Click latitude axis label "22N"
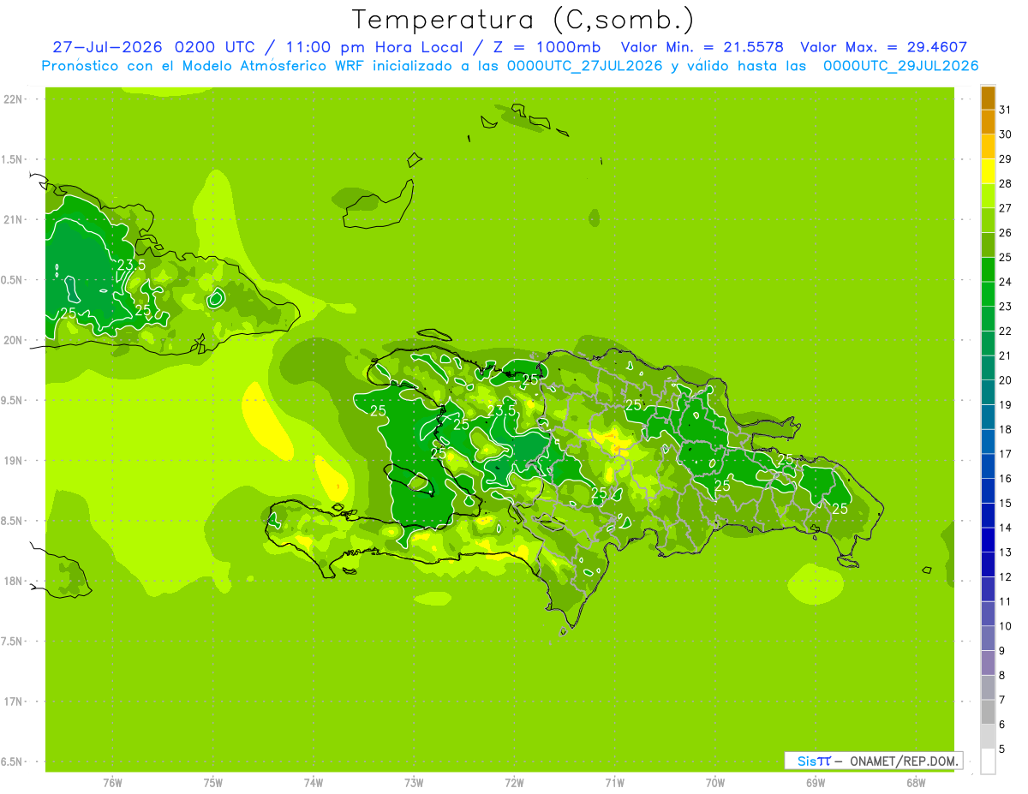Image resolution: width=1028 pixels, height=794 pixels. tap(14, 99)
